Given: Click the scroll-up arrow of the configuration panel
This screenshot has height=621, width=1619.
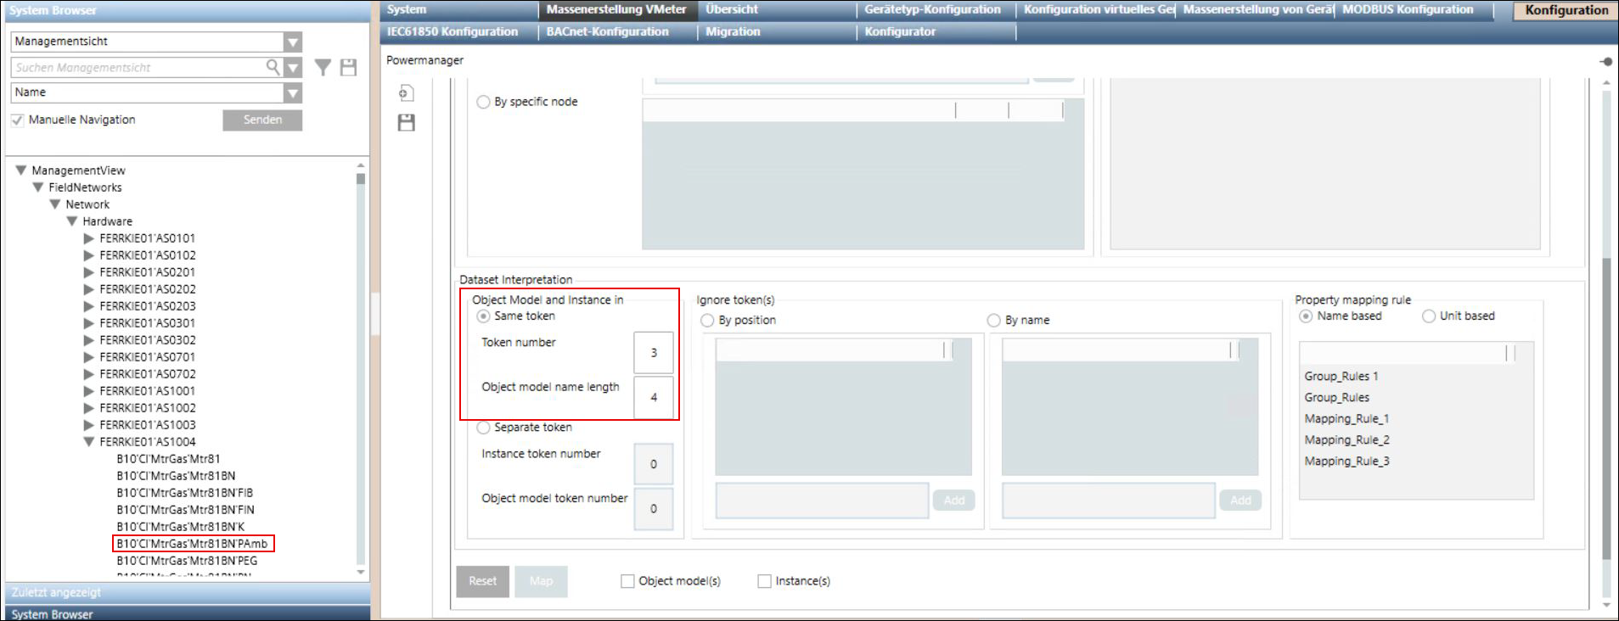Looking at the screenshot, I should pos(1606,83).
